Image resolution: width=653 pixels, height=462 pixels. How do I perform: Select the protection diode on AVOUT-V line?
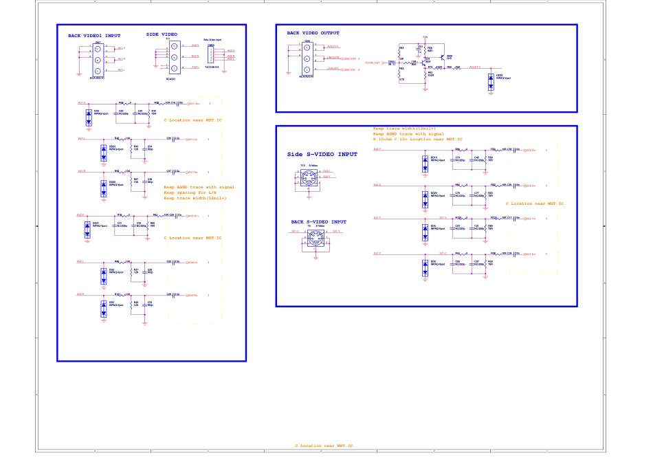click(490, 81)
